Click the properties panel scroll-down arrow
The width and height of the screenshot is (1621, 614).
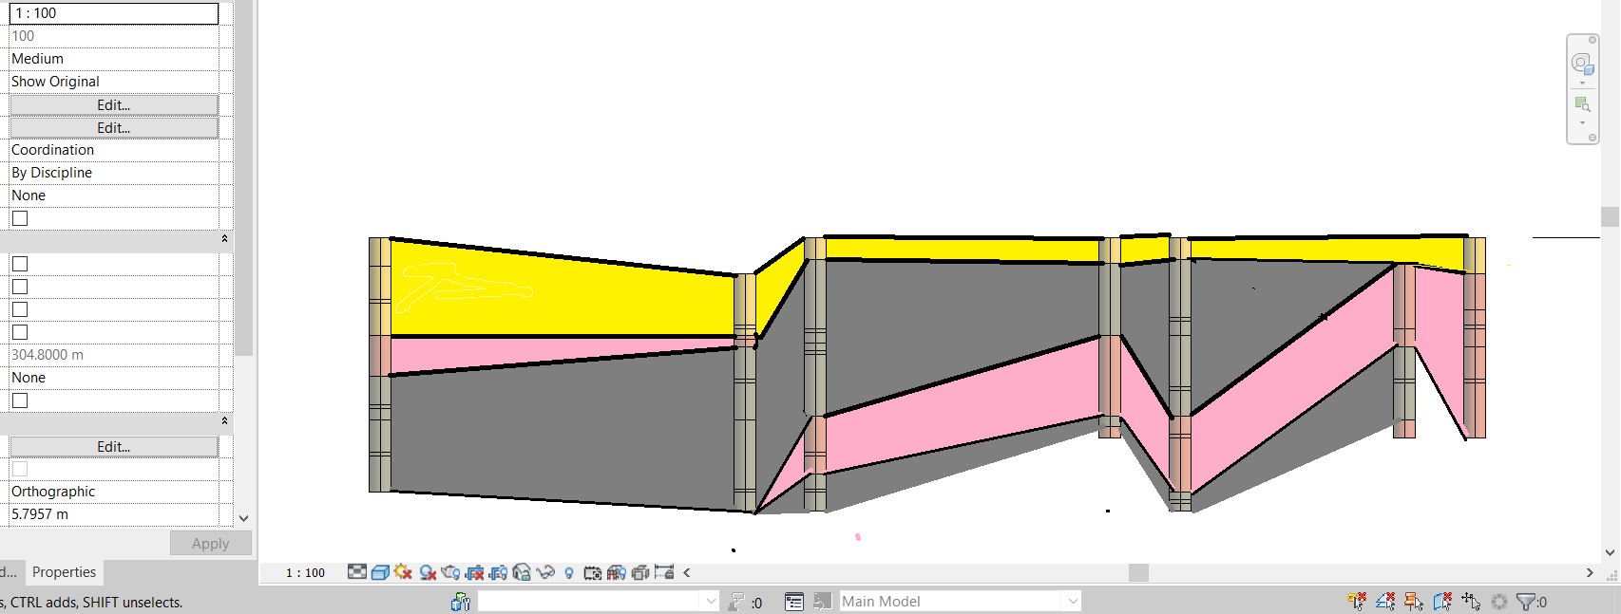pos(244,518)
